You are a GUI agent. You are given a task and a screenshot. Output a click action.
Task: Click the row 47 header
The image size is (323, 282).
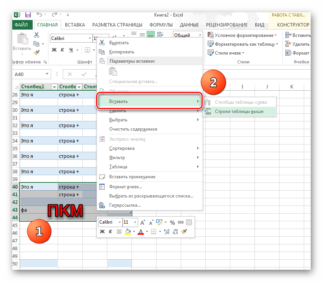tap(15, 241)
